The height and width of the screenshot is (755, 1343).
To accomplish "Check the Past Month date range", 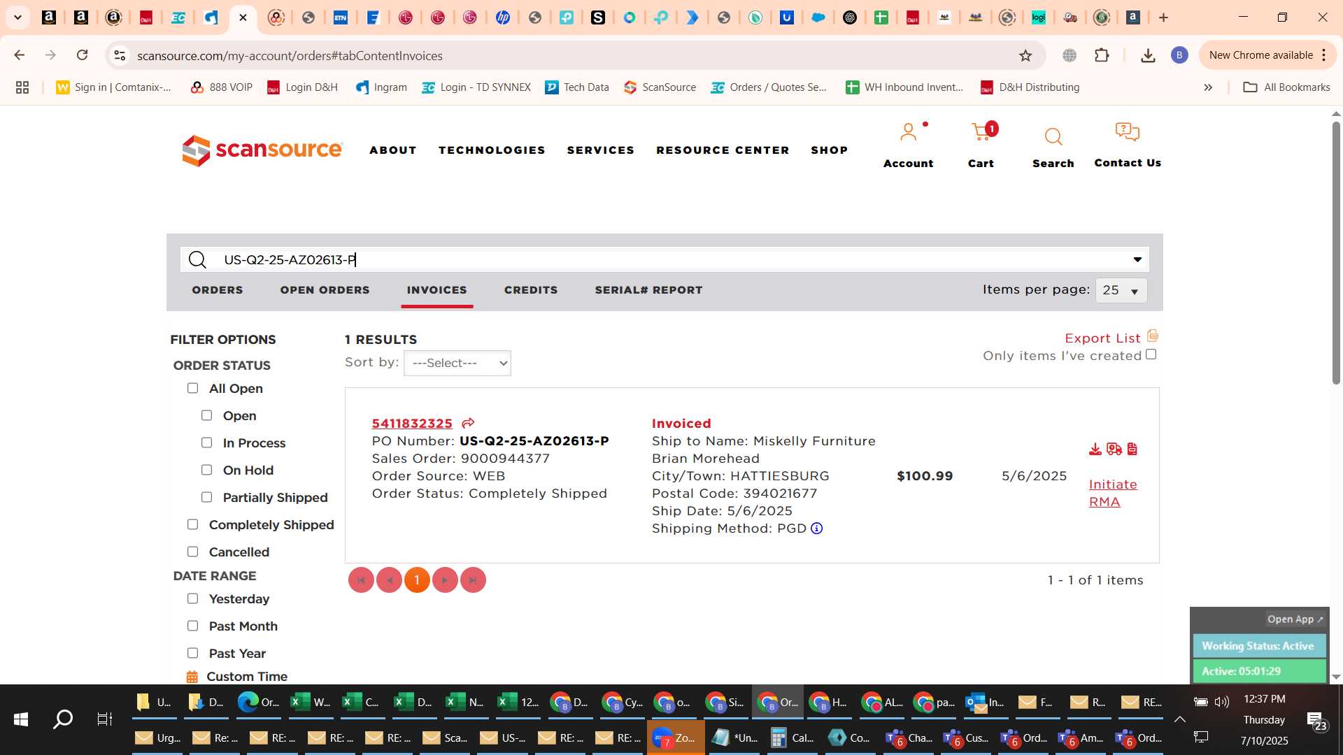I will tap(192, 626).
